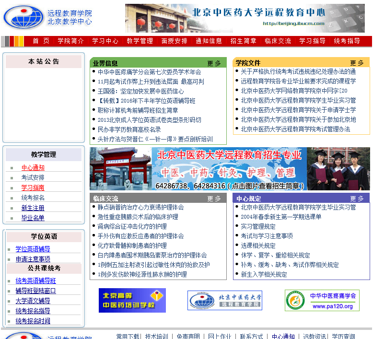Open 大学语文辅导 link

coord(33,301)
